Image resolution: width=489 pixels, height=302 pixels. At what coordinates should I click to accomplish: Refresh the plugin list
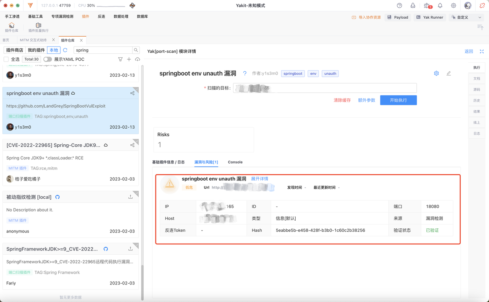click(x=65, y=50)
